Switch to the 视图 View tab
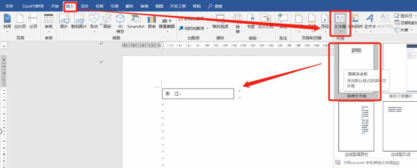Viewport: 417px width, 168px height. pyautogui.click(x=159, y=6)
